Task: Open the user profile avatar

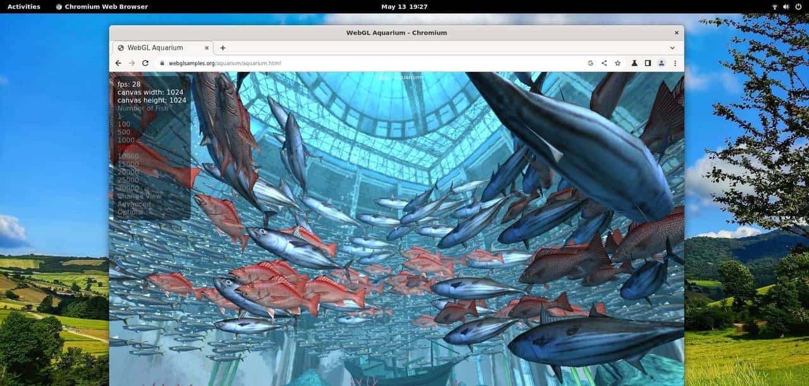Action: (x=661, y=63)
